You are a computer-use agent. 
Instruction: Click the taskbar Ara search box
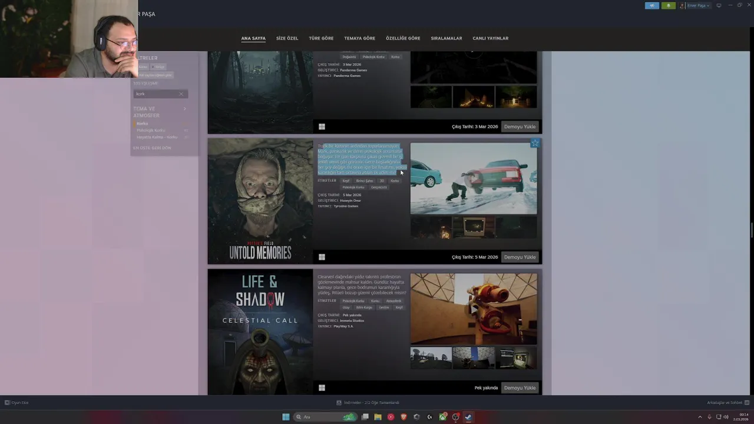pos(325,417)
